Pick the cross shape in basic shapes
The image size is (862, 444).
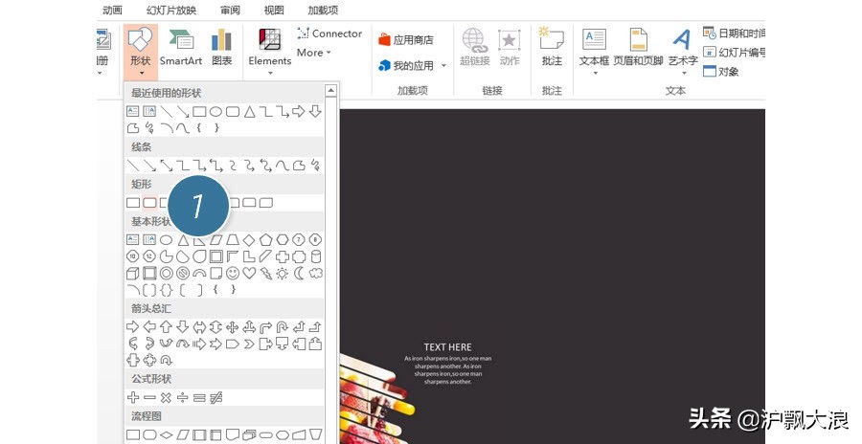click(282, 256)
